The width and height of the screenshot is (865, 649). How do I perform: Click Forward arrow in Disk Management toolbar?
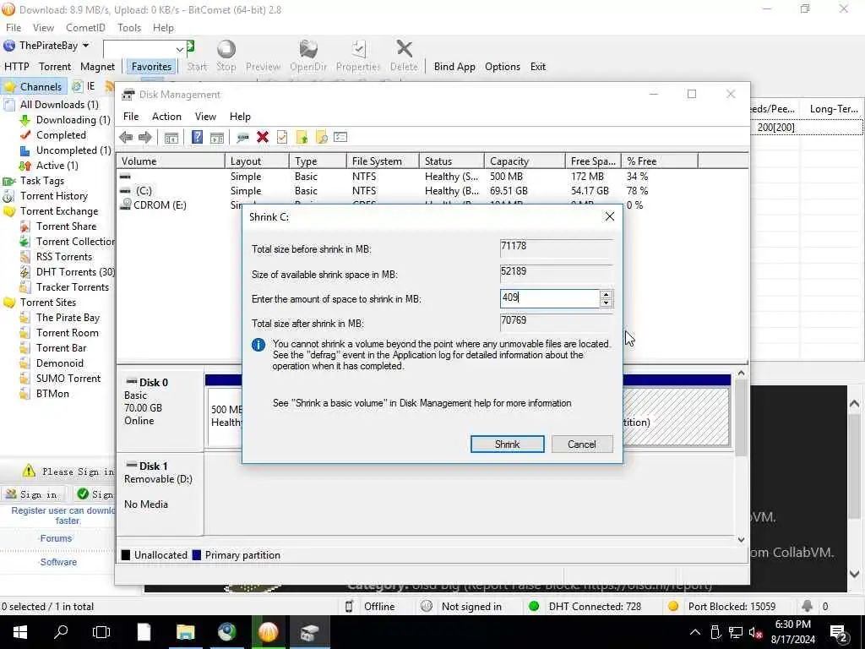coord(145,138)
